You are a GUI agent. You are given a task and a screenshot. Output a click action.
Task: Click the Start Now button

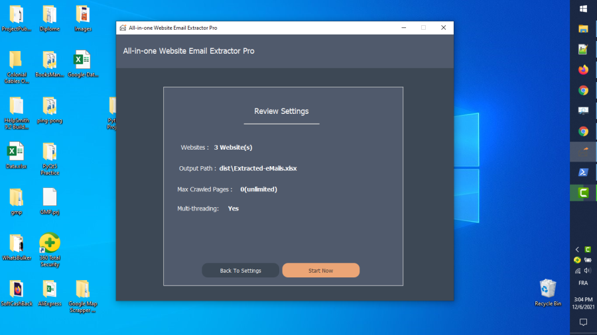320,270
